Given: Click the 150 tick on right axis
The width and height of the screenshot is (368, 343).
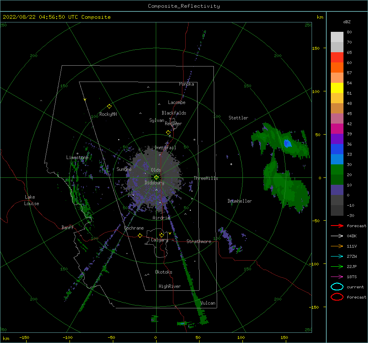Looking at the screenshot, I should click(x=316, y=48).
